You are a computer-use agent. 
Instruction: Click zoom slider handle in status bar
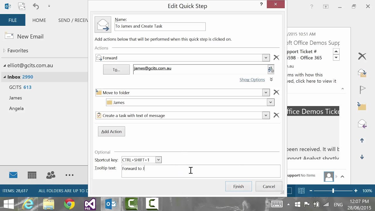(333, 191)
